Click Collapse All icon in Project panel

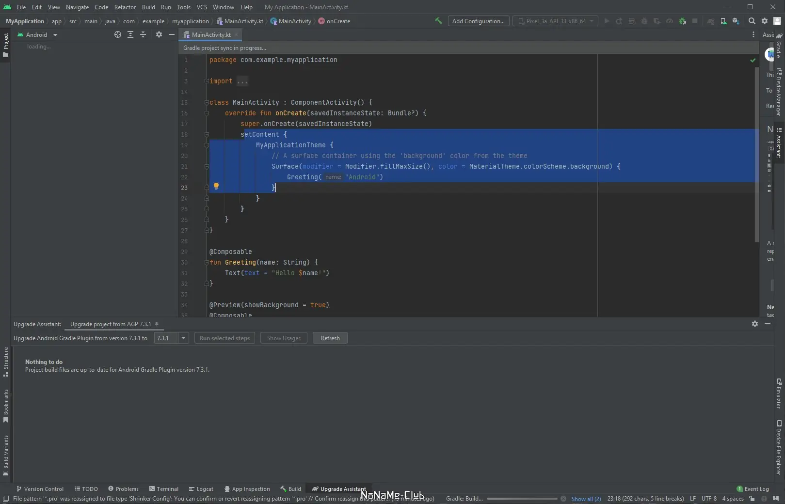click(143, 34)
